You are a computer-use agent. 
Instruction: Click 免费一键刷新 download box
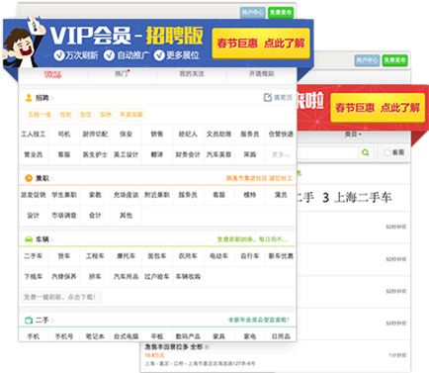point(61,297)
